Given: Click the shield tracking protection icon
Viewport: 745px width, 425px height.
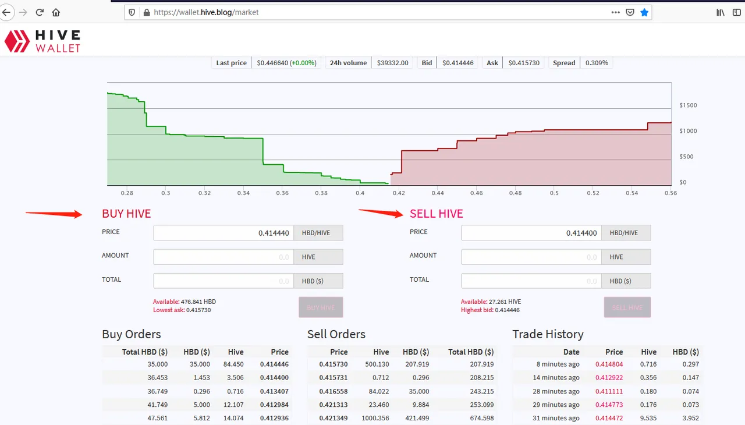Looking at the screenshot, I should click(x=132, y=12).
